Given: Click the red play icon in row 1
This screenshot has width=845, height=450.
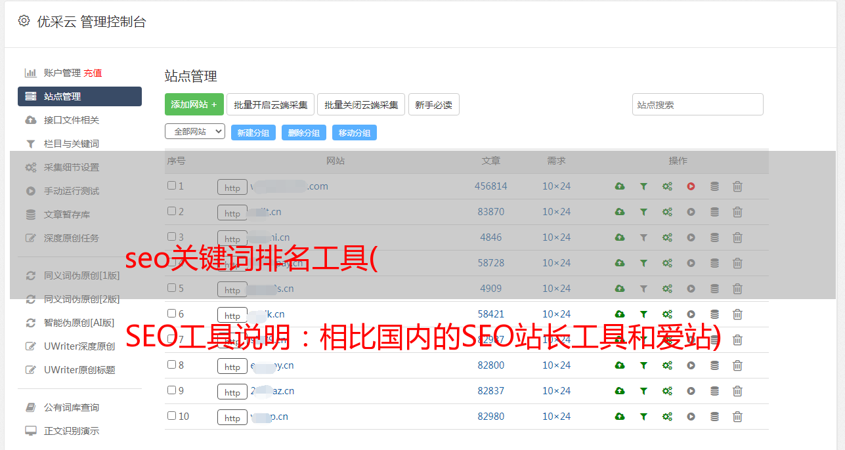Looking at the screenshot, I should point(691,186).
